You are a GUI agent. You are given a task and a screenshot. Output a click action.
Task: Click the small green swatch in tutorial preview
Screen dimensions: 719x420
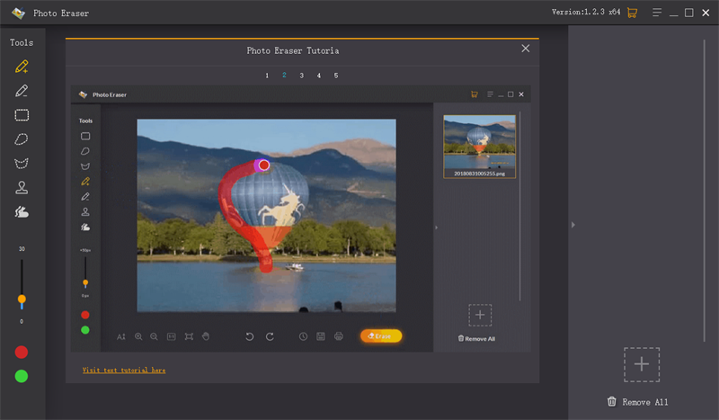coord(85,330)
